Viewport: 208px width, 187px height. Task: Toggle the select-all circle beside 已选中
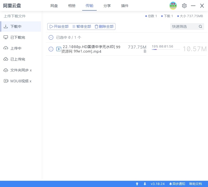(51, 37)
